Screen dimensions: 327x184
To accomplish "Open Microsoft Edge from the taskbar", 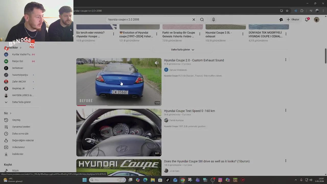I will click(145, 180).
